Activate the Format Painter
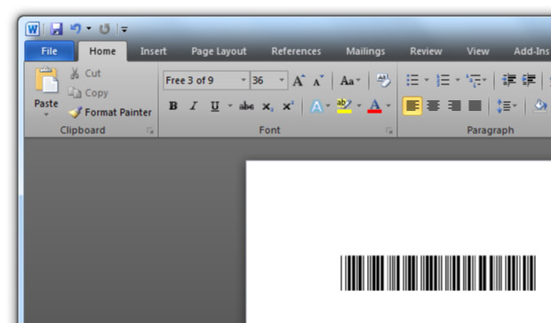 point(110,112)
